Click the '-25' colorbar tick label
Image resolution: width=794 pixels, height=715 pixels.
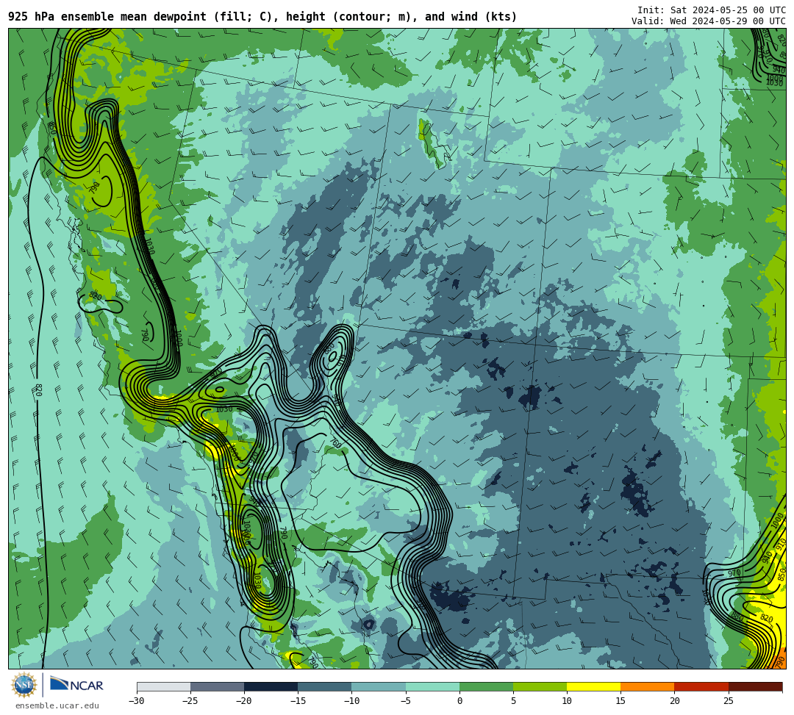tap(190, 701)
